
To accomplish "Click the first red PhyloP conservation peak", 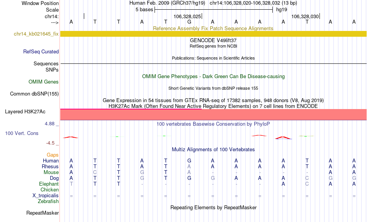I will point(71,137).
